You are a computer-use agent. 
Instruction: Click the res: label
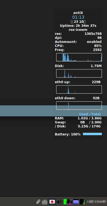[58, 34]
